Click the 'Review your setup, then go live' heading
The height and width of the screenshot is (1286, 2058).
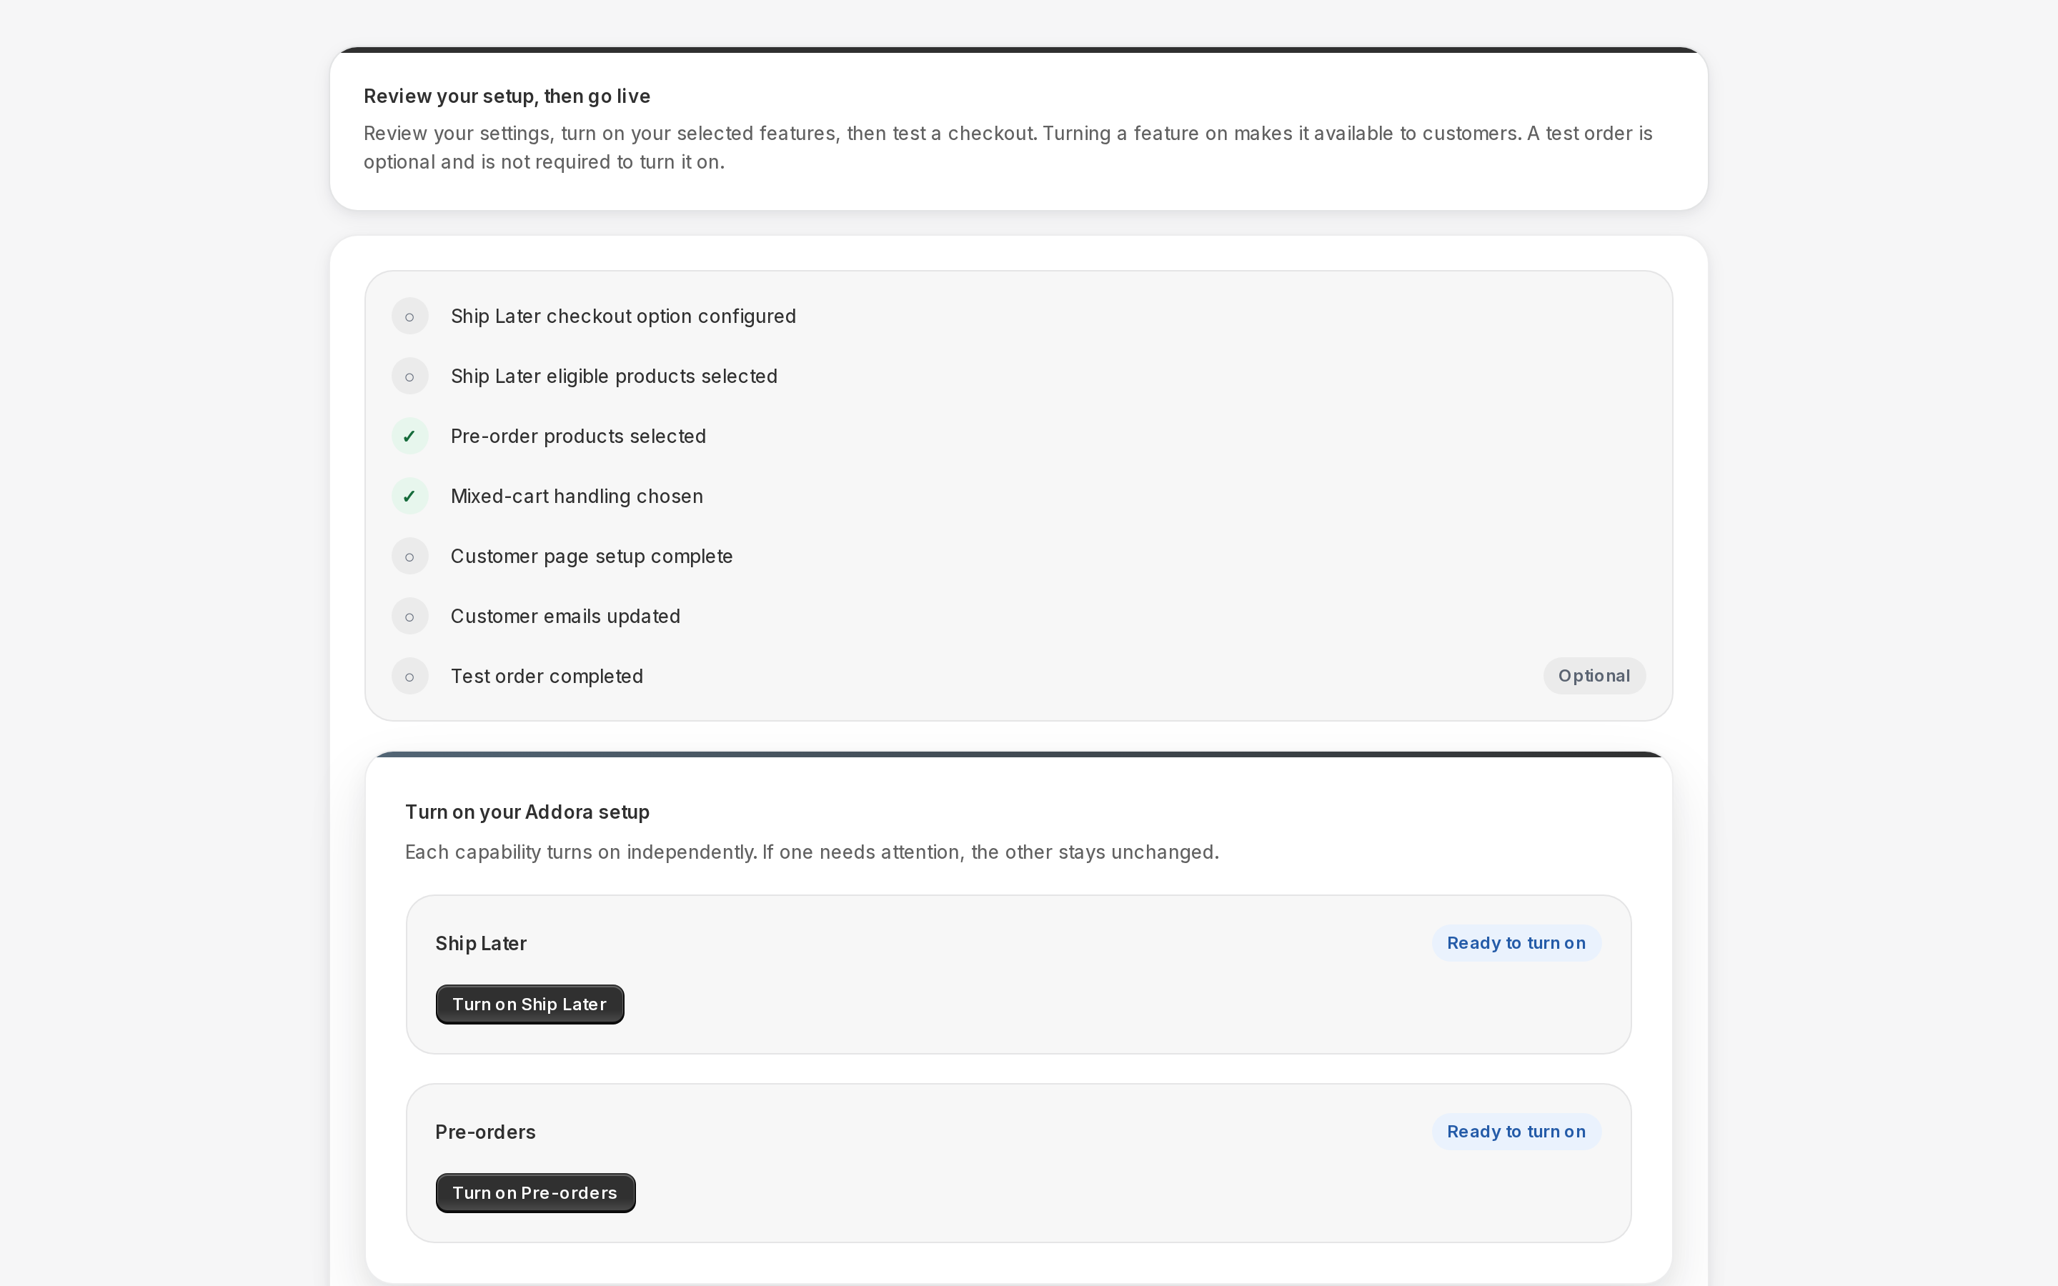[x=507, y=96]
